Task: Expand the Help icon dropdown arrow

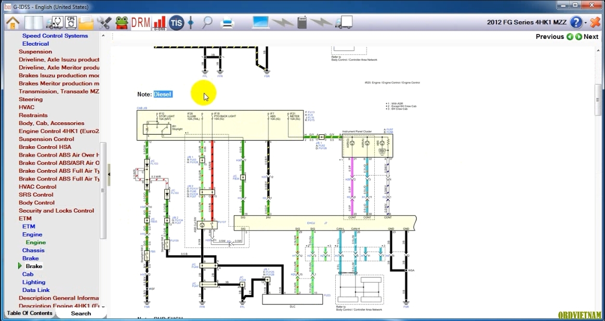Action: click(x=585, y=23)
